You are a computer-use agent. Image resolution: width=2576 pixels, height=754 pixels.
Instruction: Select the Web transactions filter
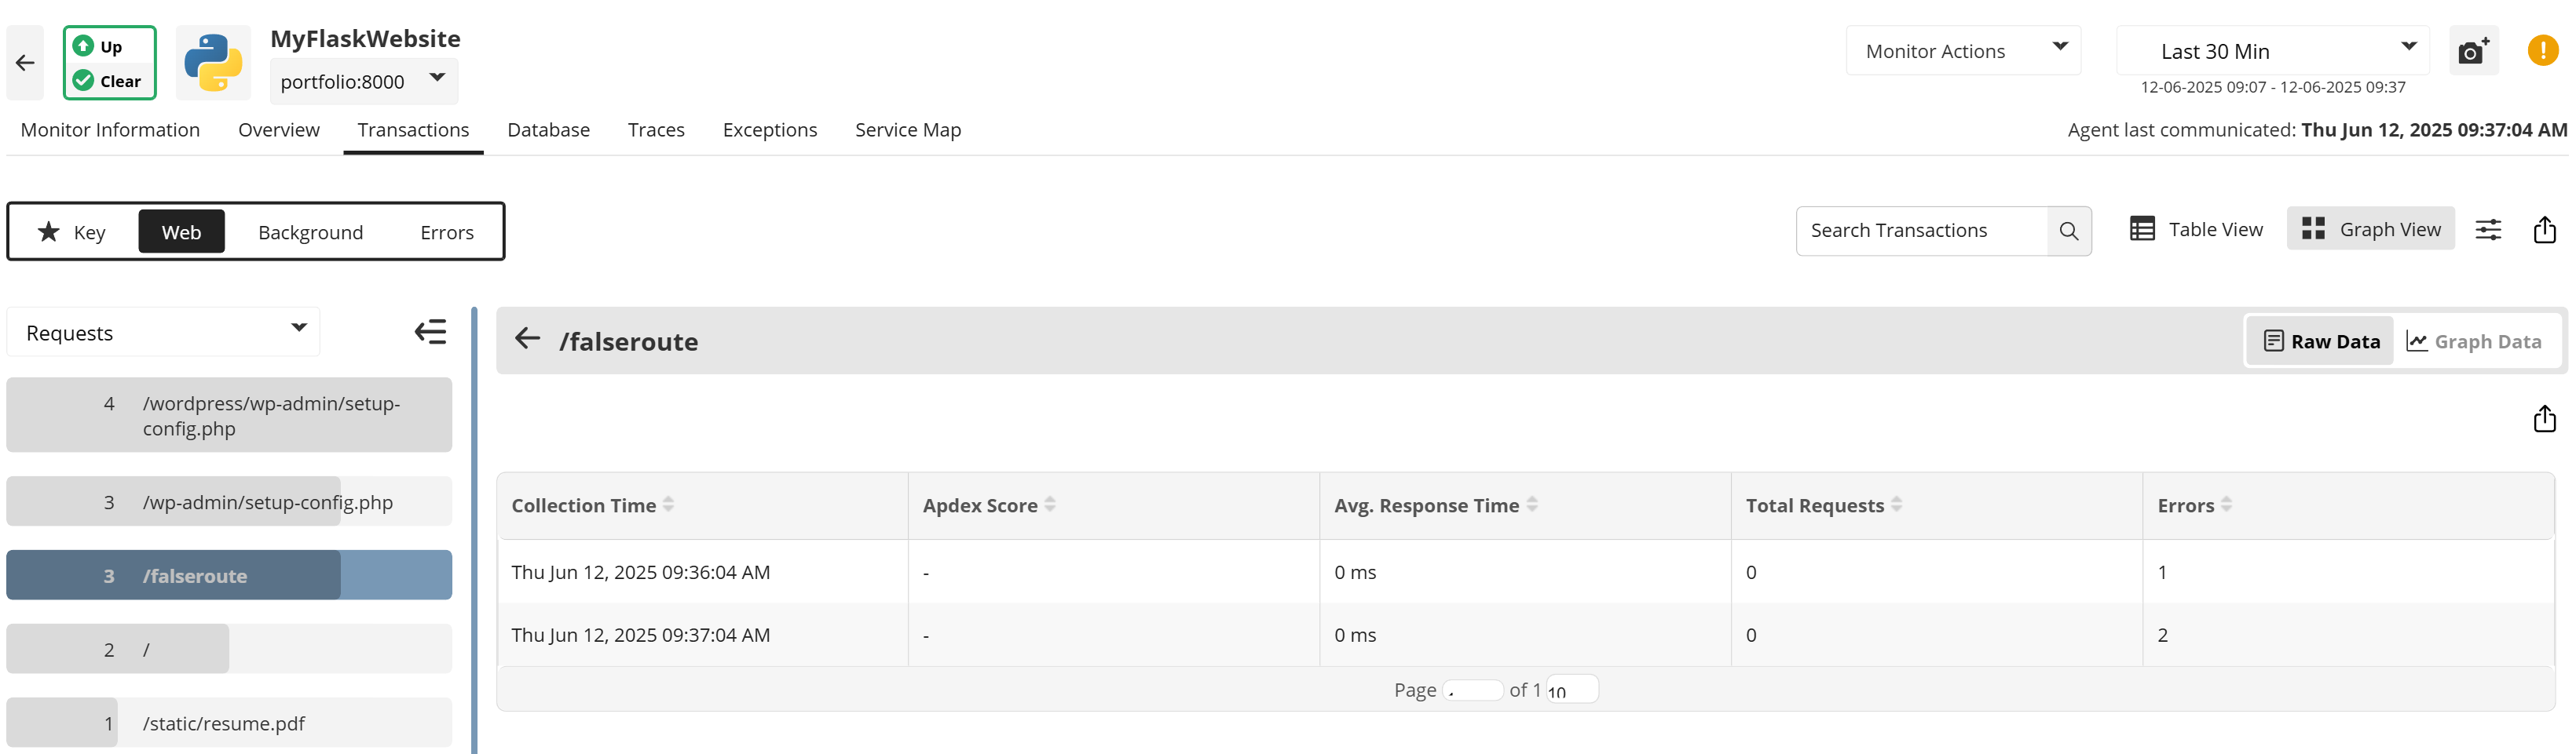pyautogui.click(x=181, y=231)
